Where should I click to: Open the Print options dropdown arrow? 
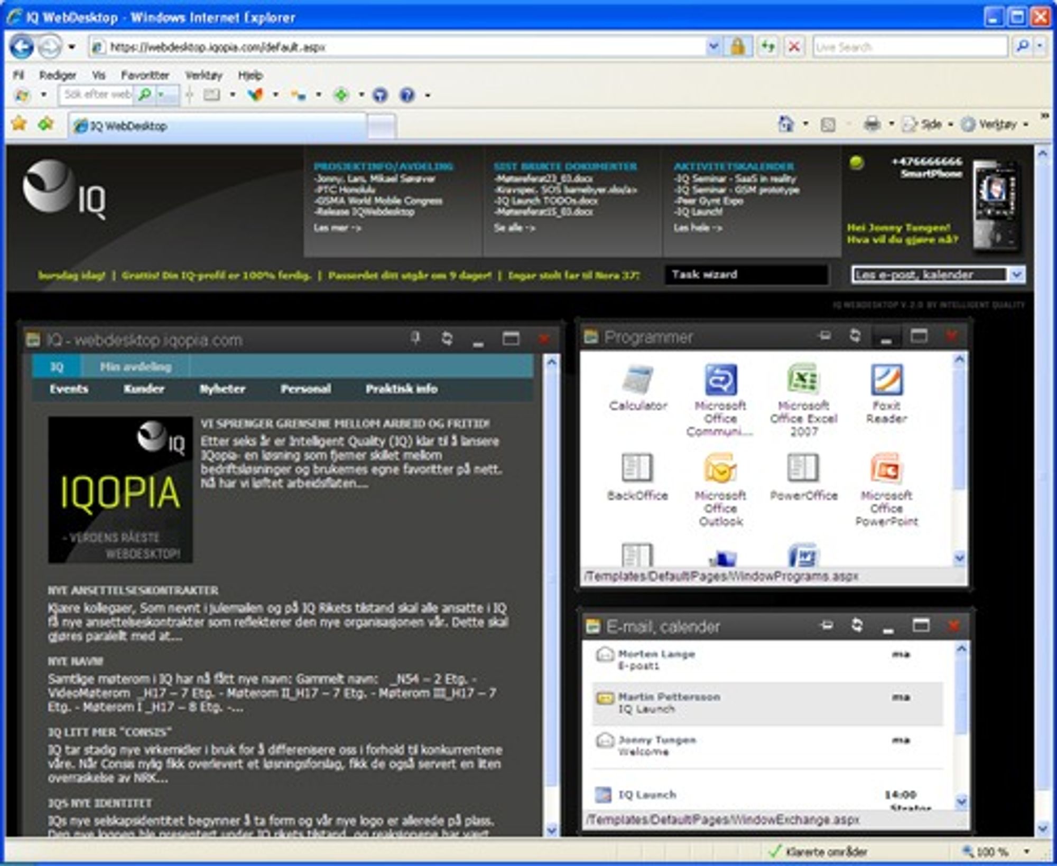point(891,125)
